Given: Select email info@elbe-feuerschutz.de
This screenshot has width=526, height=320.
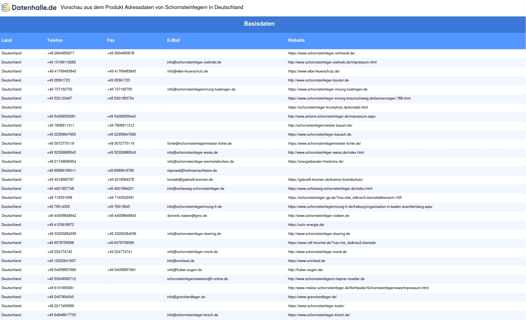Looking at the screenshot, I should (x=188, y=71).
